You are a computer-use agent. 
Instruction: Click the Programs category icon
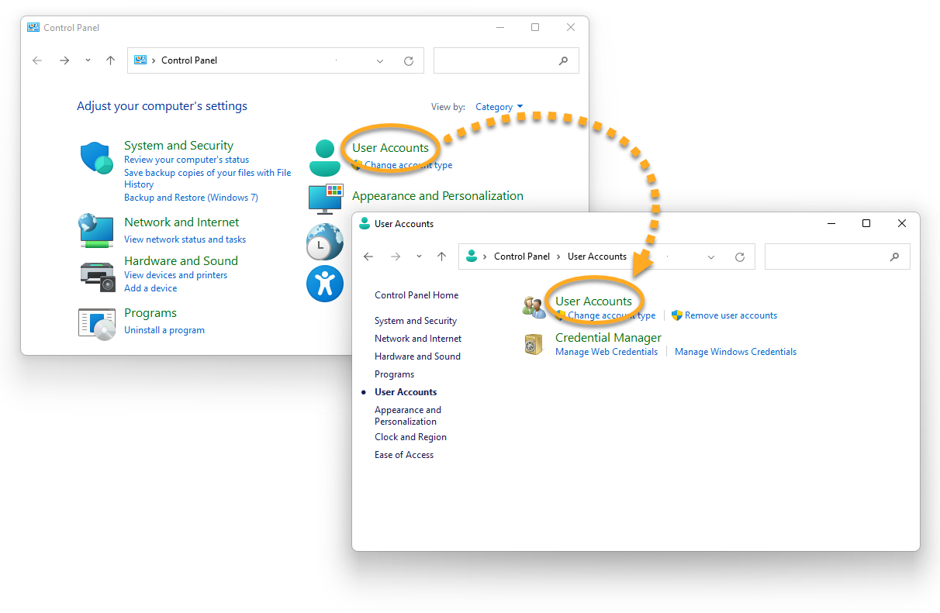pyautogui.click(x=97, y=322)
